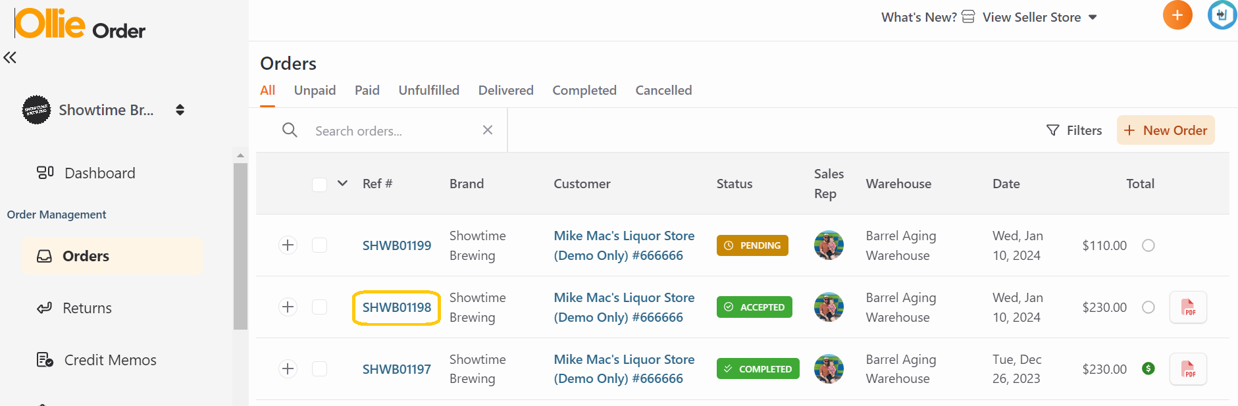
Task: Switch to the Completed tab
Action: 584,90
